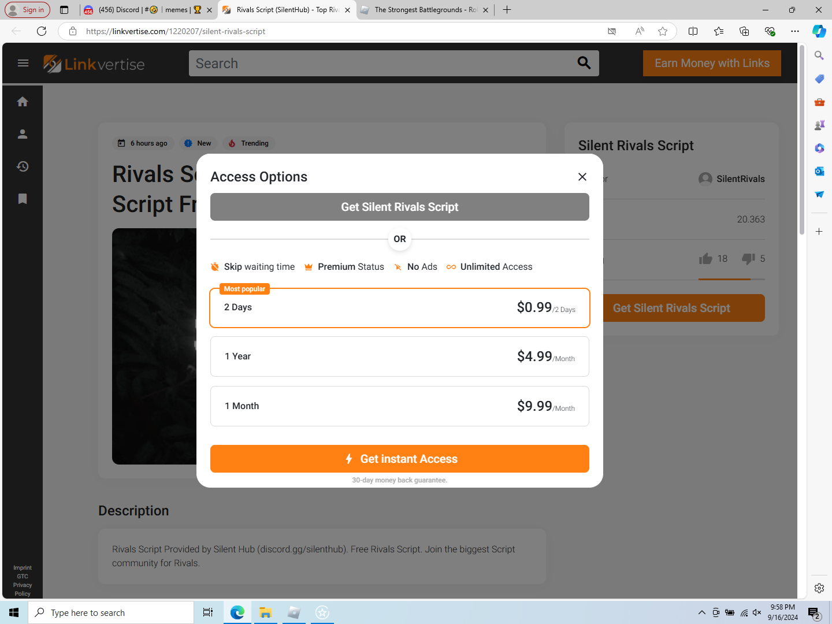Open the Linkvertise hamburger menu
This screenshot has width=832, height=624.
pyautogui.click(x=23, y=63)
